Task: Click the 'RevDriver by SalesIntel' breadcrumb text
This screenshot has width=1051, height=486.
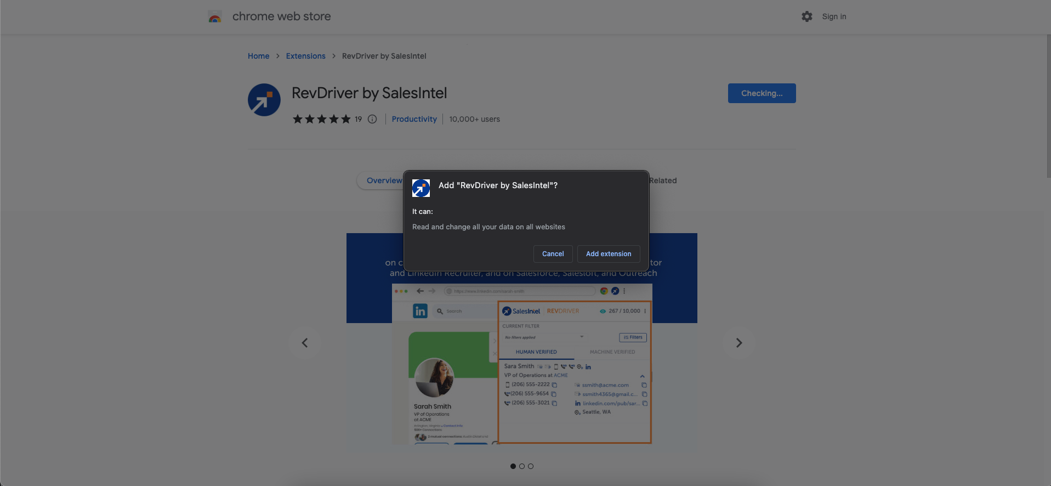Action: tap(384, 56)
